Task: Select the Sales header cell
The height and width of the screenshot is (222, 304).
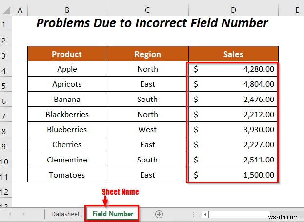Action: [233, 54]
